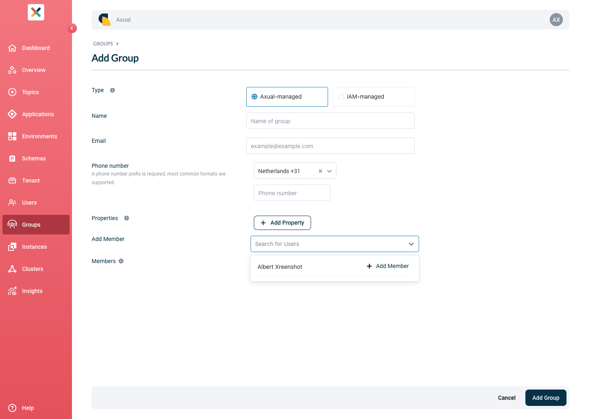Click the Add Group submit button
Image resolution: width=589 pixels, height=419 pixels.
point(546,398)
